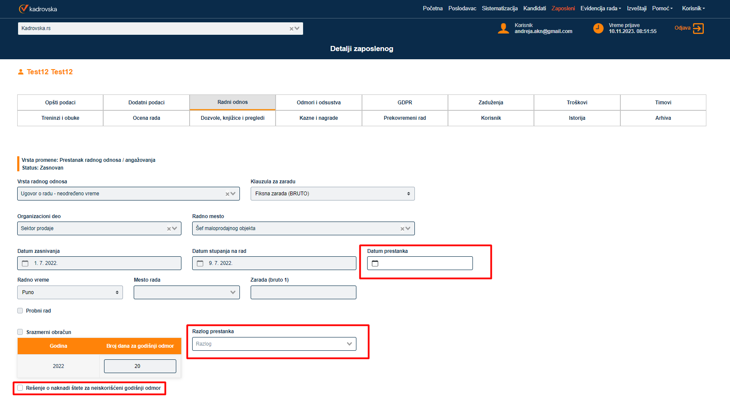Open the Evidencija rada menu

tap(600, 9)
